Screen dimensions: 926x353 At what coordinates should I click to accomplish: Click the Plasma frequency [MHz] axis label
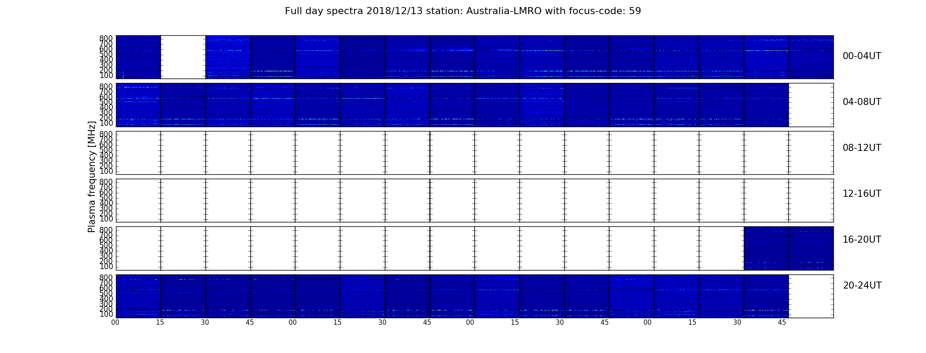[x=92, y=176]
